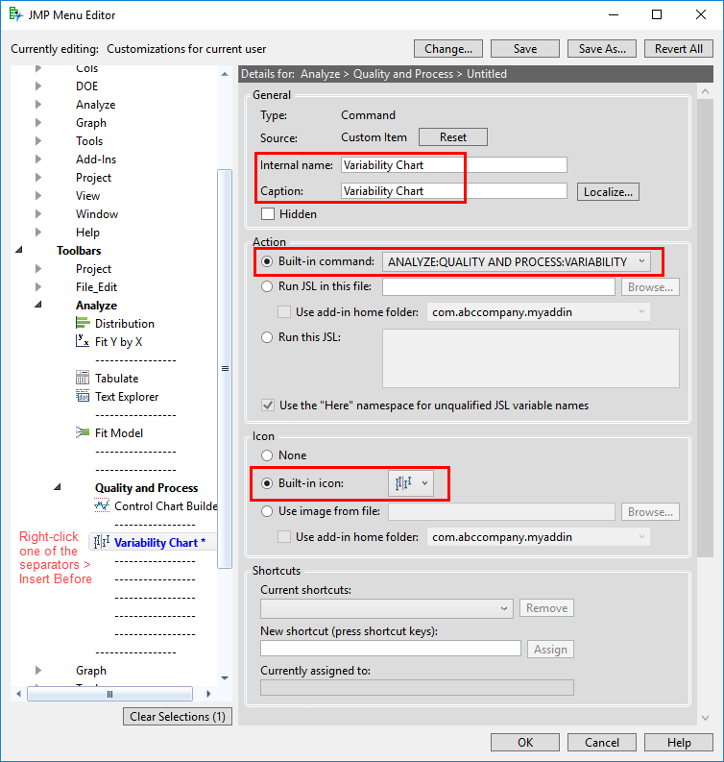Click the Fit Model icon
724x762 pixels.
point(83,432)
